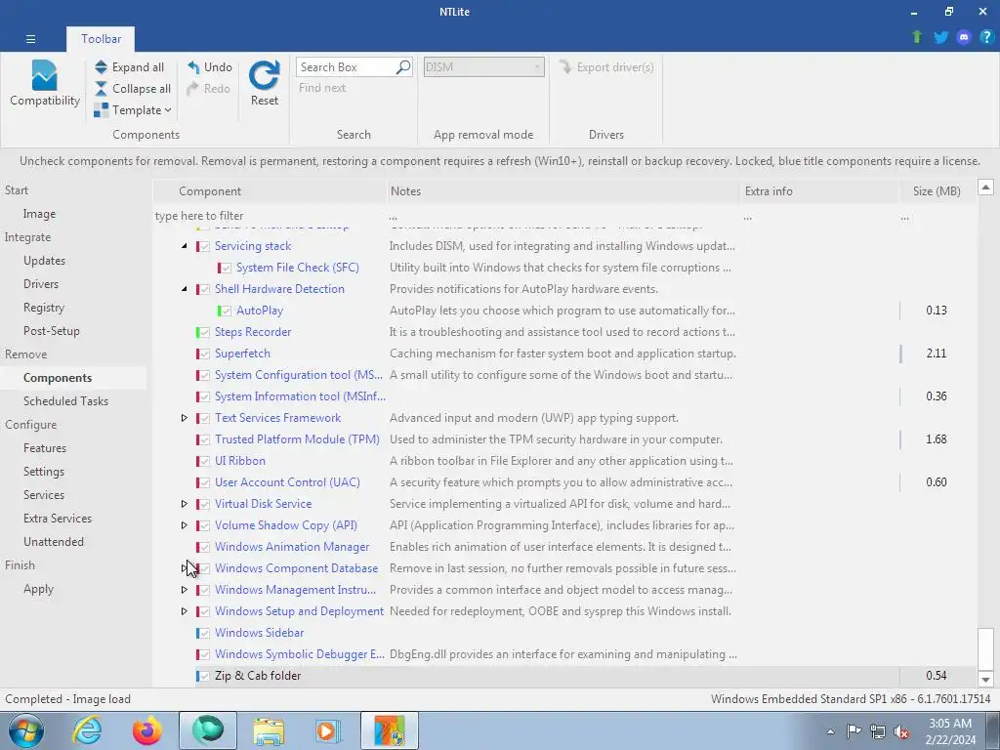
Task: Open the Features page
Action: (45, 447)
